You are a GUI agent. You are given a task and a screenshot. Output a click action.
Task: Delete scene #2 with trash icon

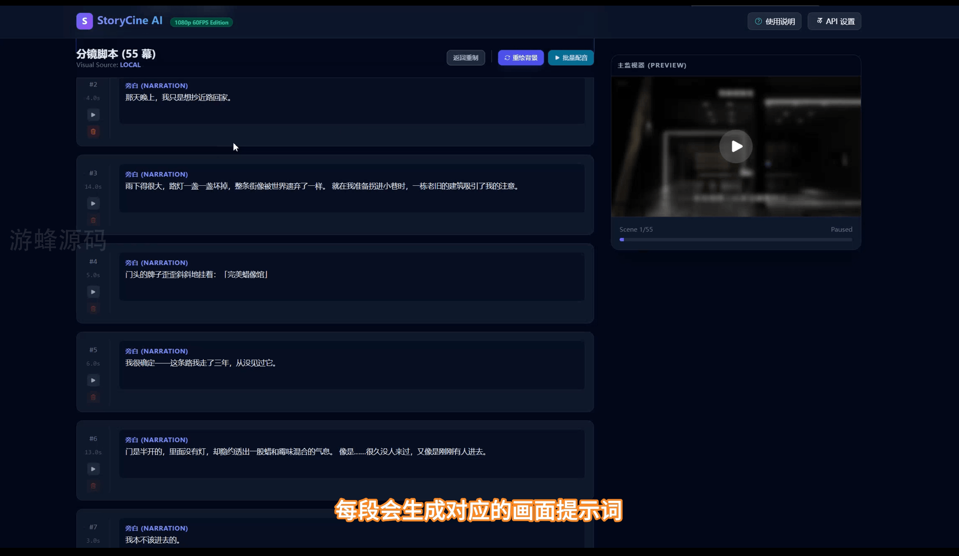[x=93, y=131]
